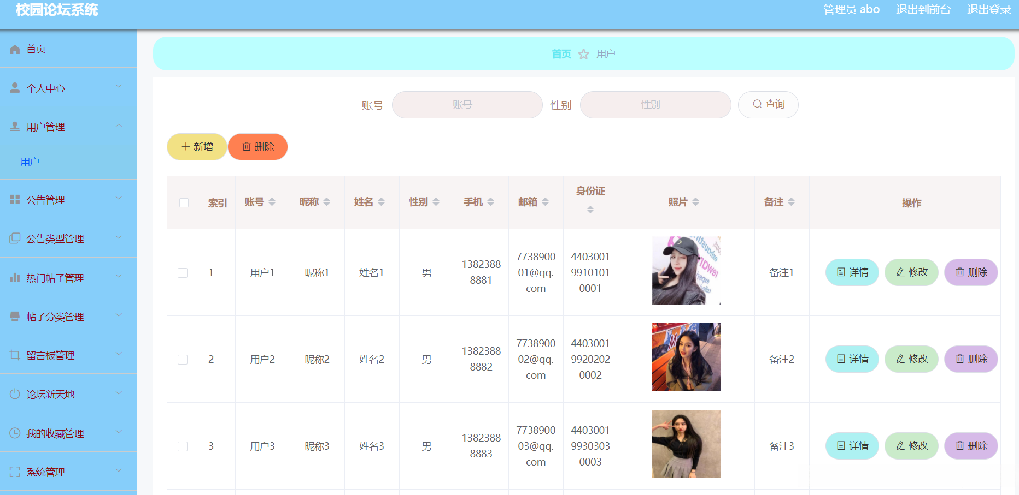Click the fullscreen icon beside 系统管理
1019x495 pixels.
pos(15,472)
